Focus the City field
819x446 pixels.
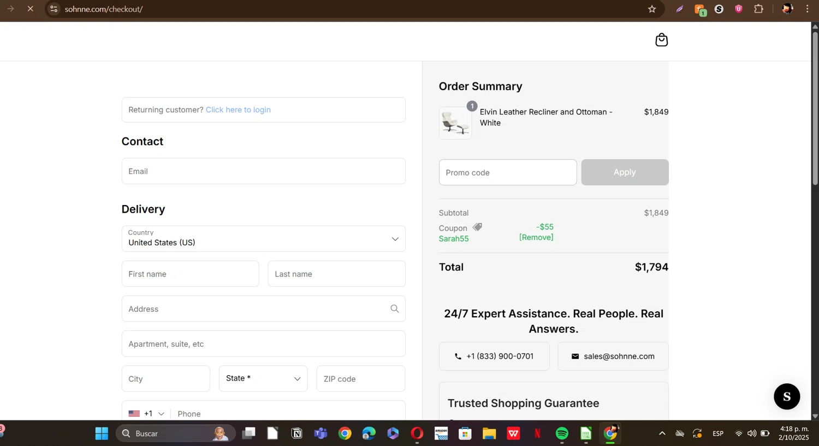[165, 378]
